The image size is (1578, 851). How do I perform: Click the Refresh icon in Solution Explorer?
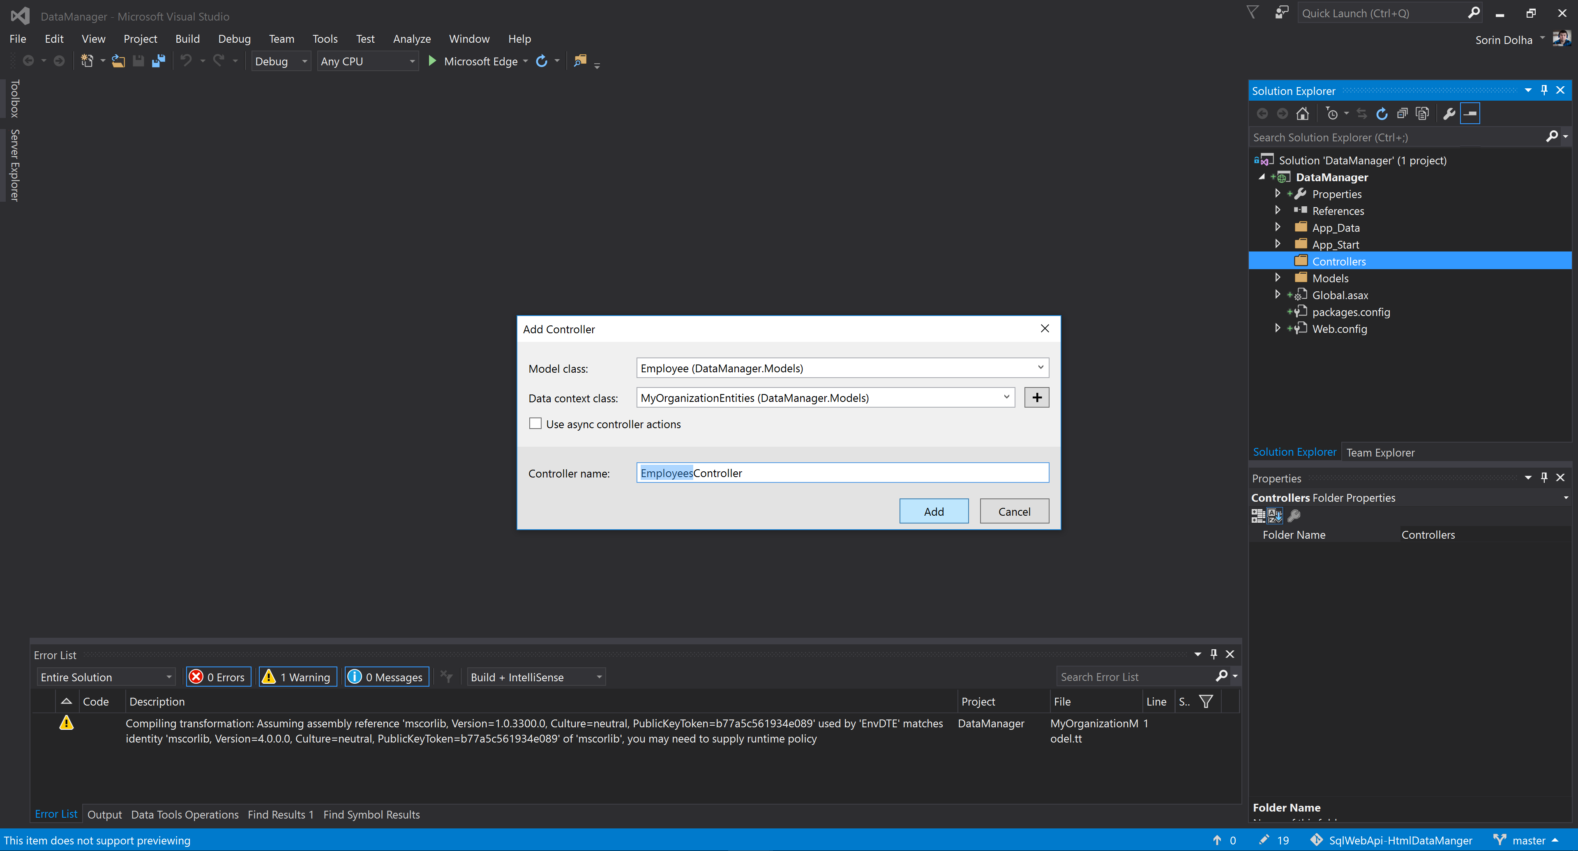coord(1381,114)
